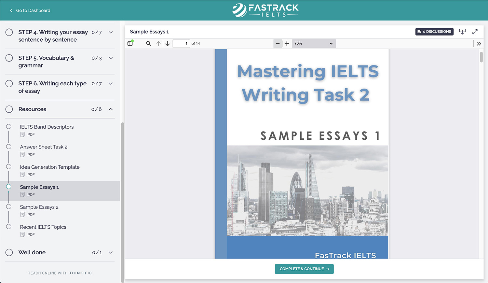Click Teach Online with Thinkific link
The image size is (488, 283).
click(60, 273)
